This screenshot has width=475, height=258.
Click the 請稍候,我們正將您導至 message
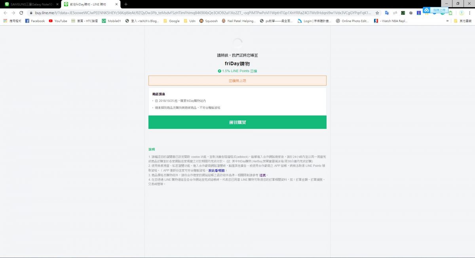point(237,55)
